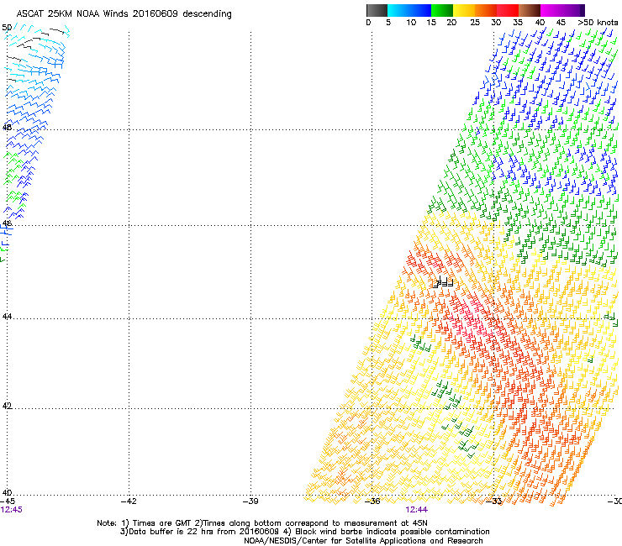Click the latitude label '42'
The width and height of the screenshot is (622, 546).
coord(7,406)
